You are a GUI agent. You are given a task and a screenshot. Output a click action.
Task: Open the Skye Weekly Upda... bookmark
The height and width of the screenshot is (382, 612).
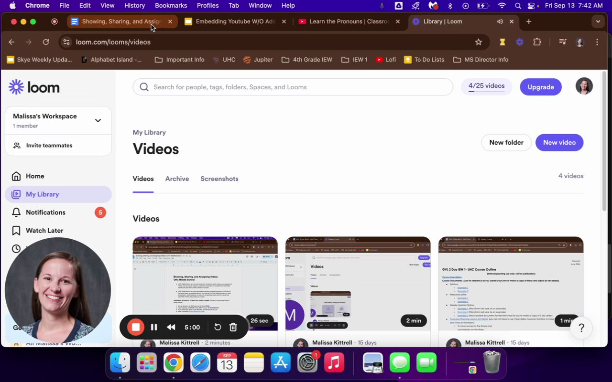pyautogui.click(x=39, y=60)
